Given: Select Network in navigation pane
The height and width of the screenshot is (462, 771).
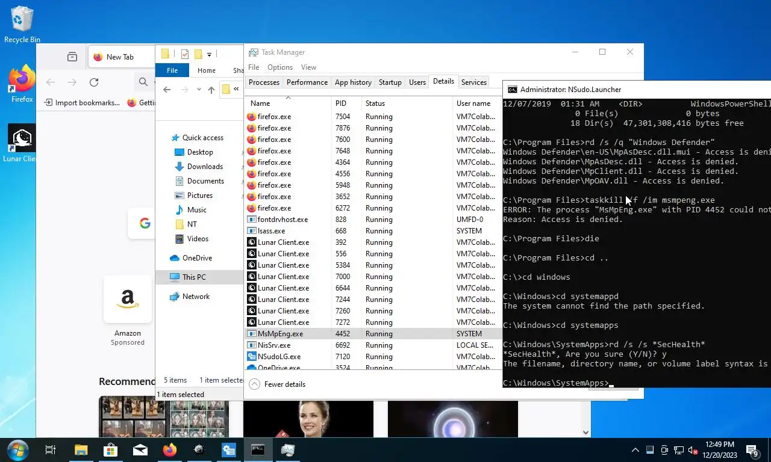Looking at the screenshot, I should pyautogui.click(x=196, y=297).
